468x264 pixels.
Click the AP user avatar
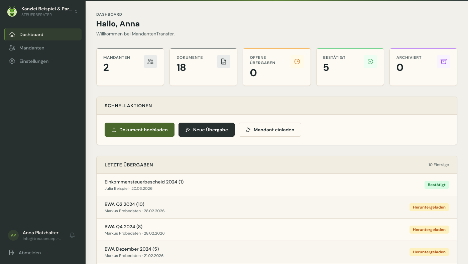pyautogui.click(x=13, y=235)
